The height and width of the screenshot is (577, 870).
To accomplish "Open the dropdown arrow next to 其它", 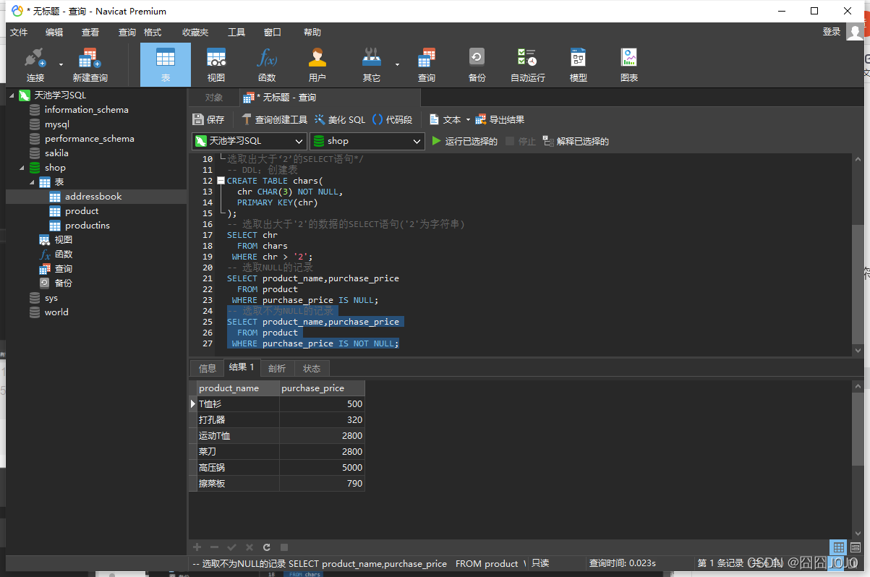I will click(x=397, y=64).
